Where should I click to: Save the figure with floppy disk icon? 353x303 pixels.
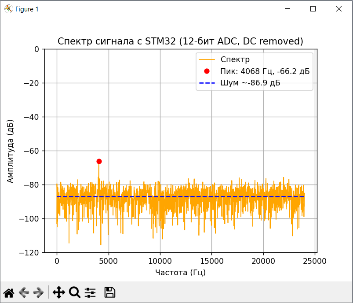109,292
